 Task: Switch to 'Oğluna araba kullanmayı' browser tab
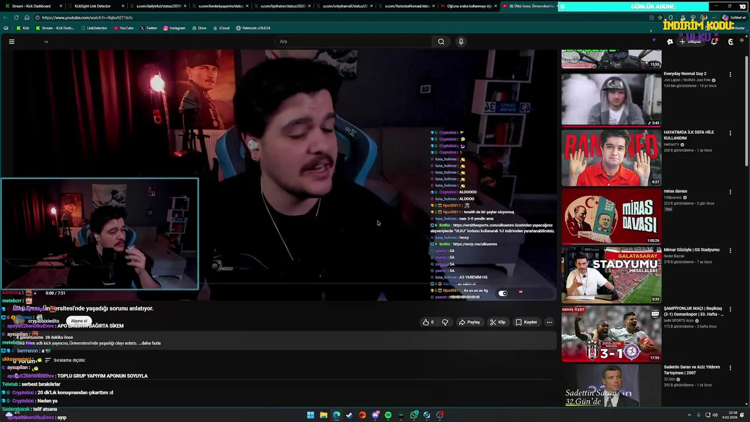click(468, 6)
